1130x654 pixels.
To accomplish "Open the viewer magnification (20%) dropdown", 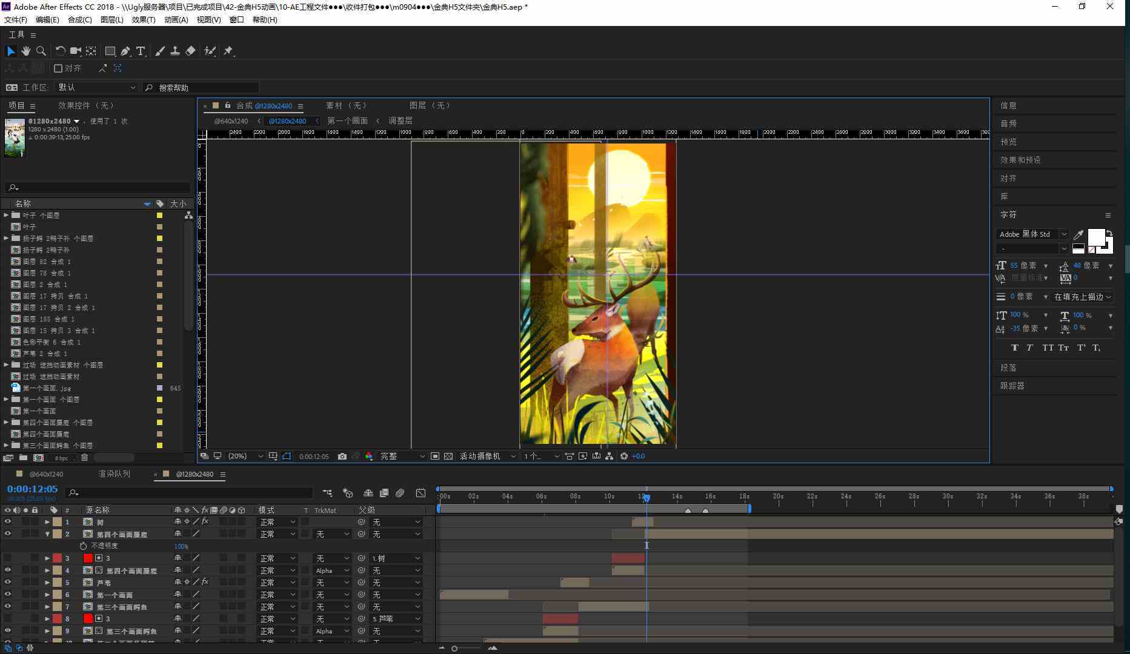I will point(245,457).
